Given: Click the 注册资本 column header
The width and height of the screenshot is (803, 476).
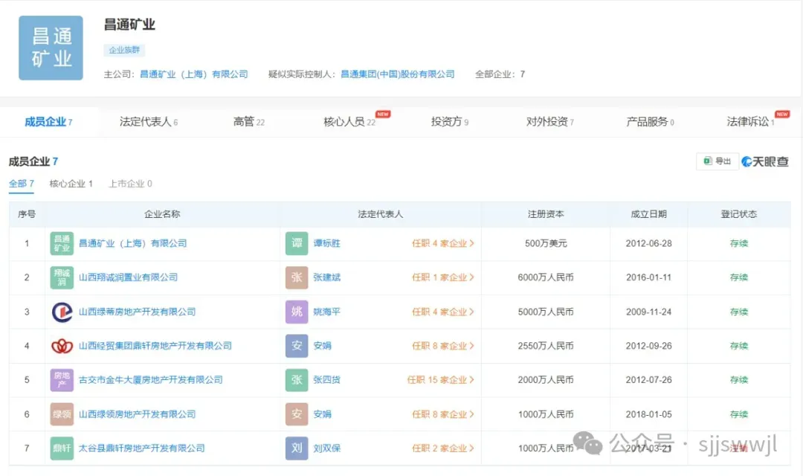Looking at the screenshot, I should pyautogui.click(x=546, y=214).
